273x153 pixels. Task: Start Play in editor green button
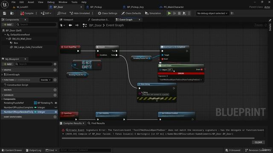pos(169,13)
